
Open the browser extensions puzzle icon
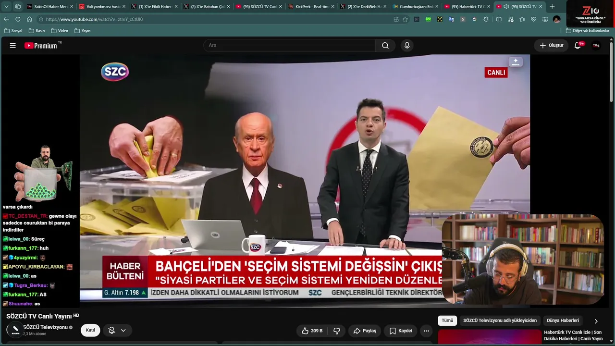click(486, 19)
